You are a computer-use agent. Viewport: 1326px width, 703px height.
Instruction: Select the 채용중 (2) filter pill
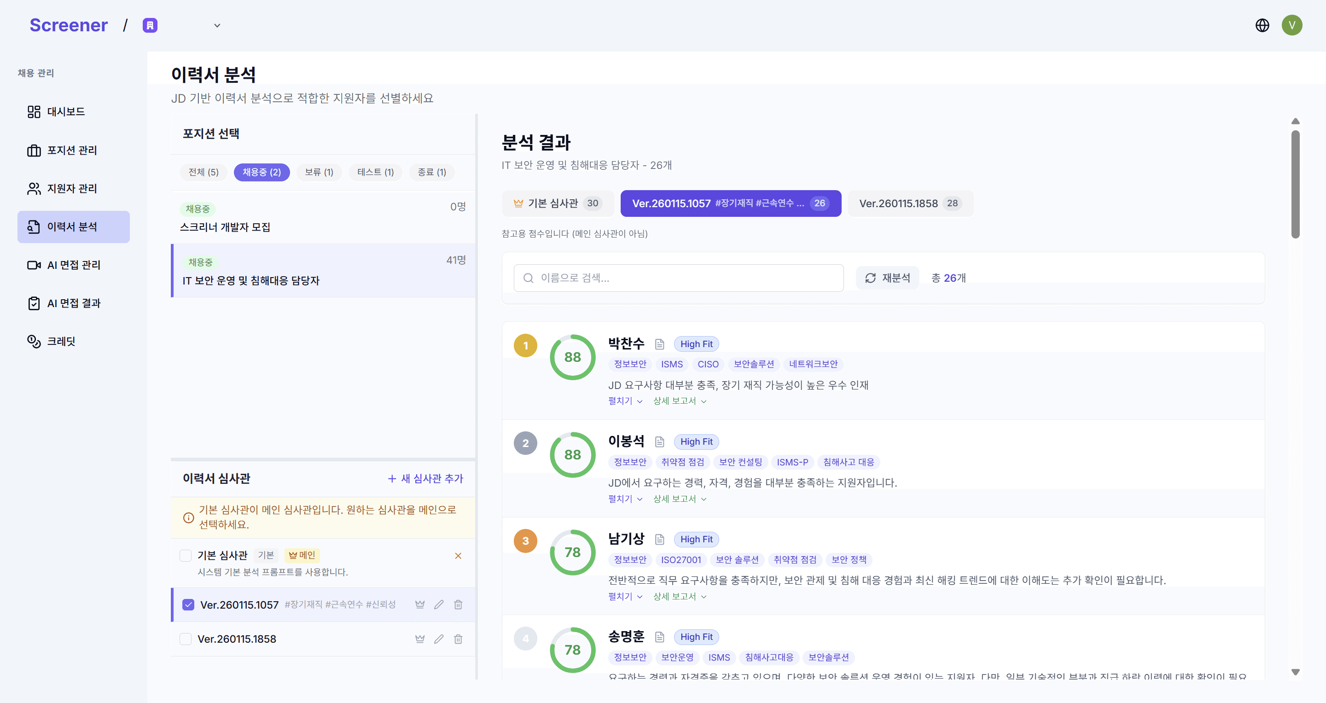[x=262, y=172]
